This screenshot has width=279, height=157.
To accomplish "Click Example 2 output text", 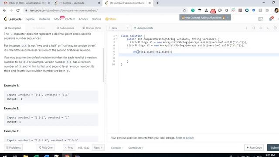I will 14,122.
